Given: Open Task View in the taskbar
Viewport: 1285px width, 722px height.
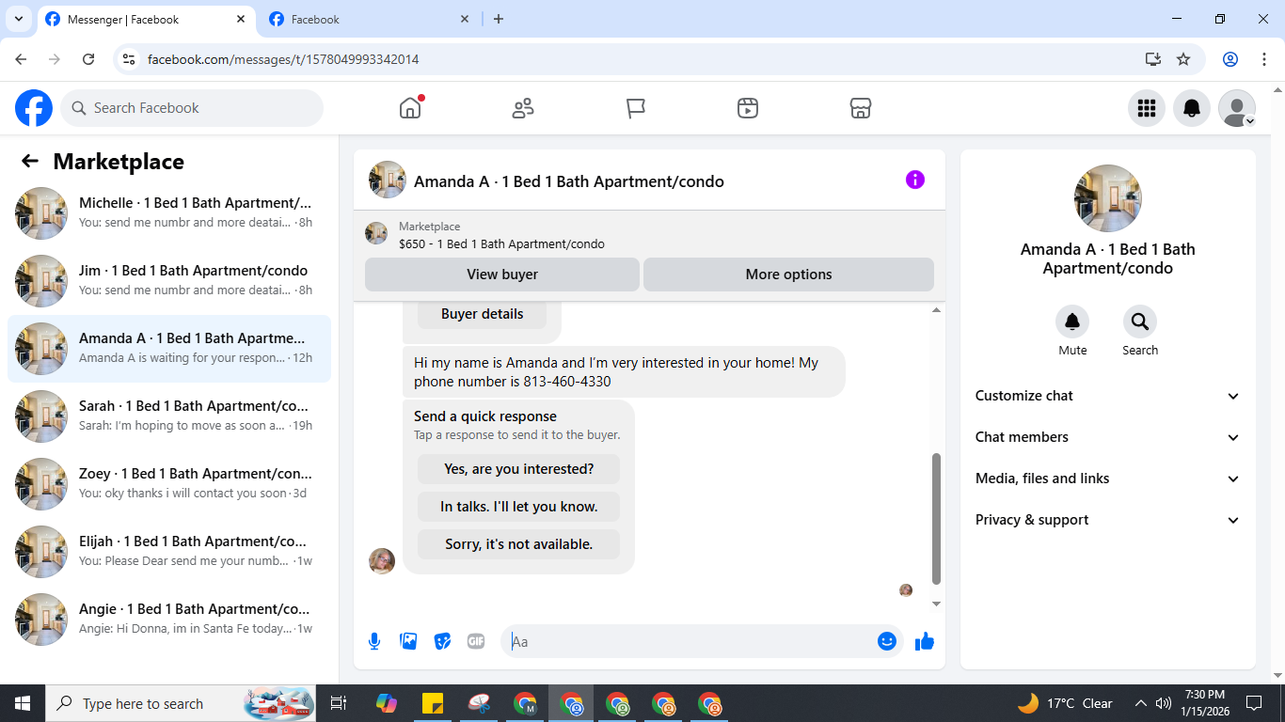Looking at the screenshot, I should [x=339, y=703].
